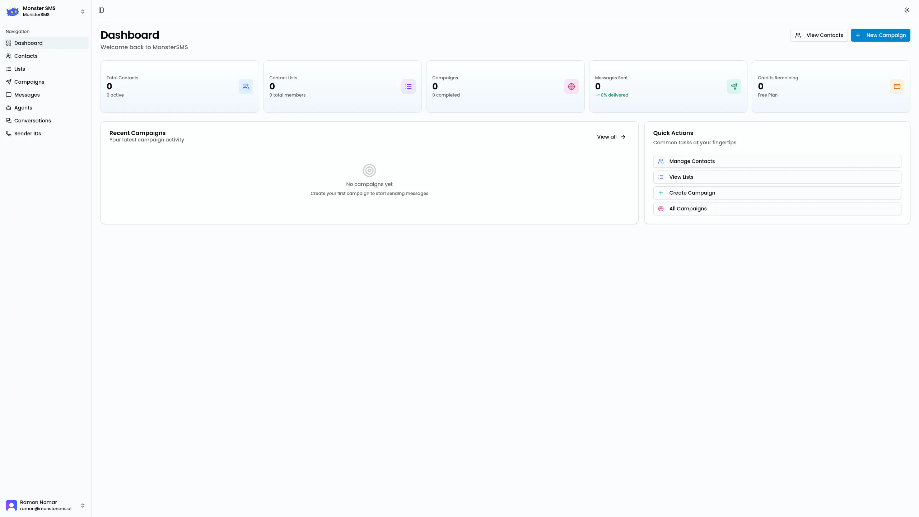Click the View Contacts button

tap(819, 35)
